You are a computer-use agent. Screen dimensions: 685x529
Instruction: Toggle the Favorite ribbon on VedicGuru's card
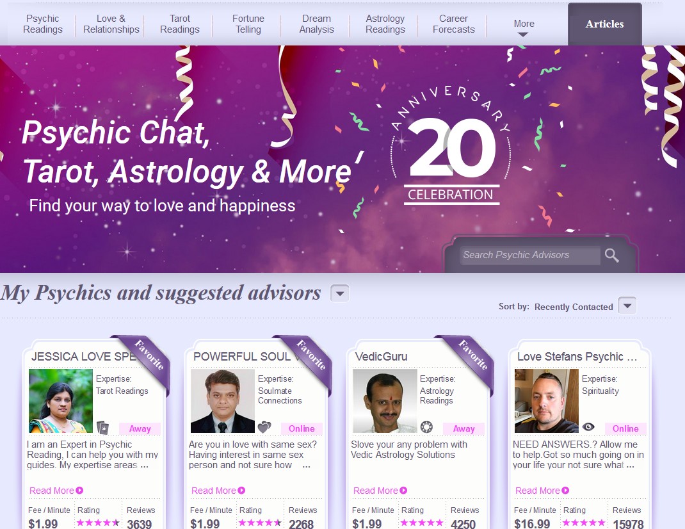[x=470, y=359]
